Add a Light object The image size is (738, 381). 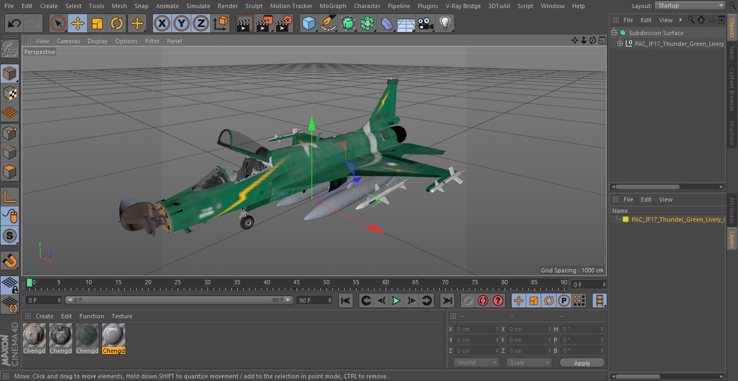click(445, 23)
